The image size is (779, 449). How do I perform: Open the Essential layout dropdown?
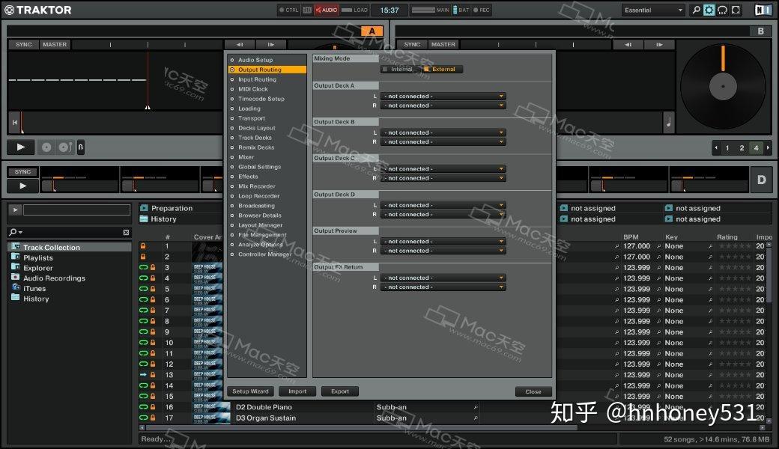coord(653,10)
